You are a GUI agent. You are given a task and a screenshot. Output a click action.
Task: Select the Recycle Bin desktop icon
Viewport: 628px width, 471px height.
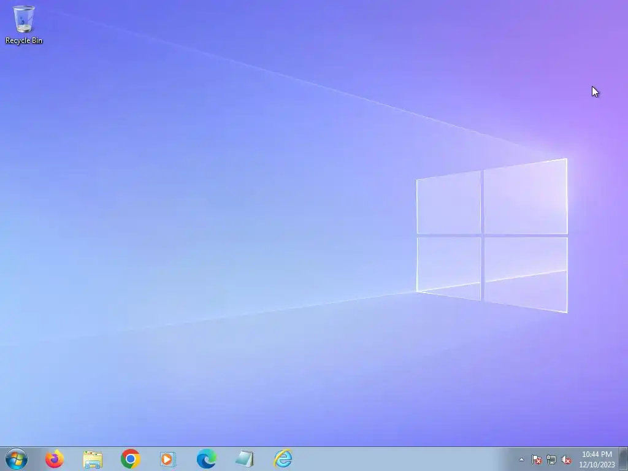pos(24,25)
